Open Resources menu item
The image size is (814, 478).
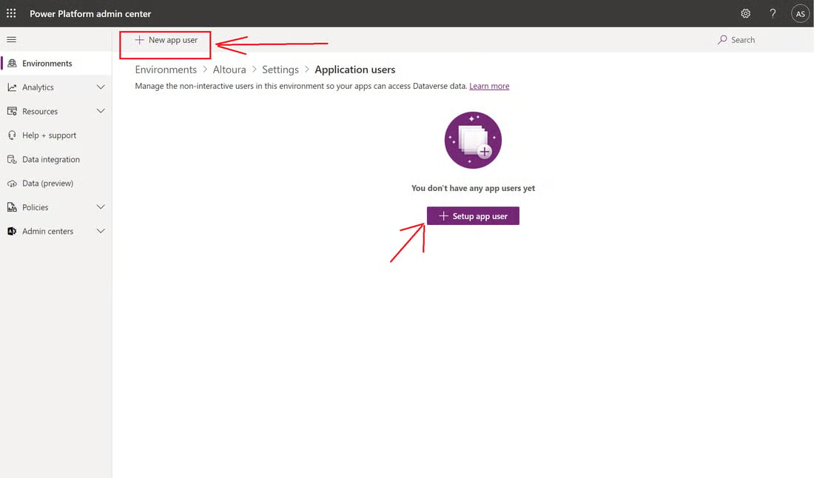tap(55, 111)
